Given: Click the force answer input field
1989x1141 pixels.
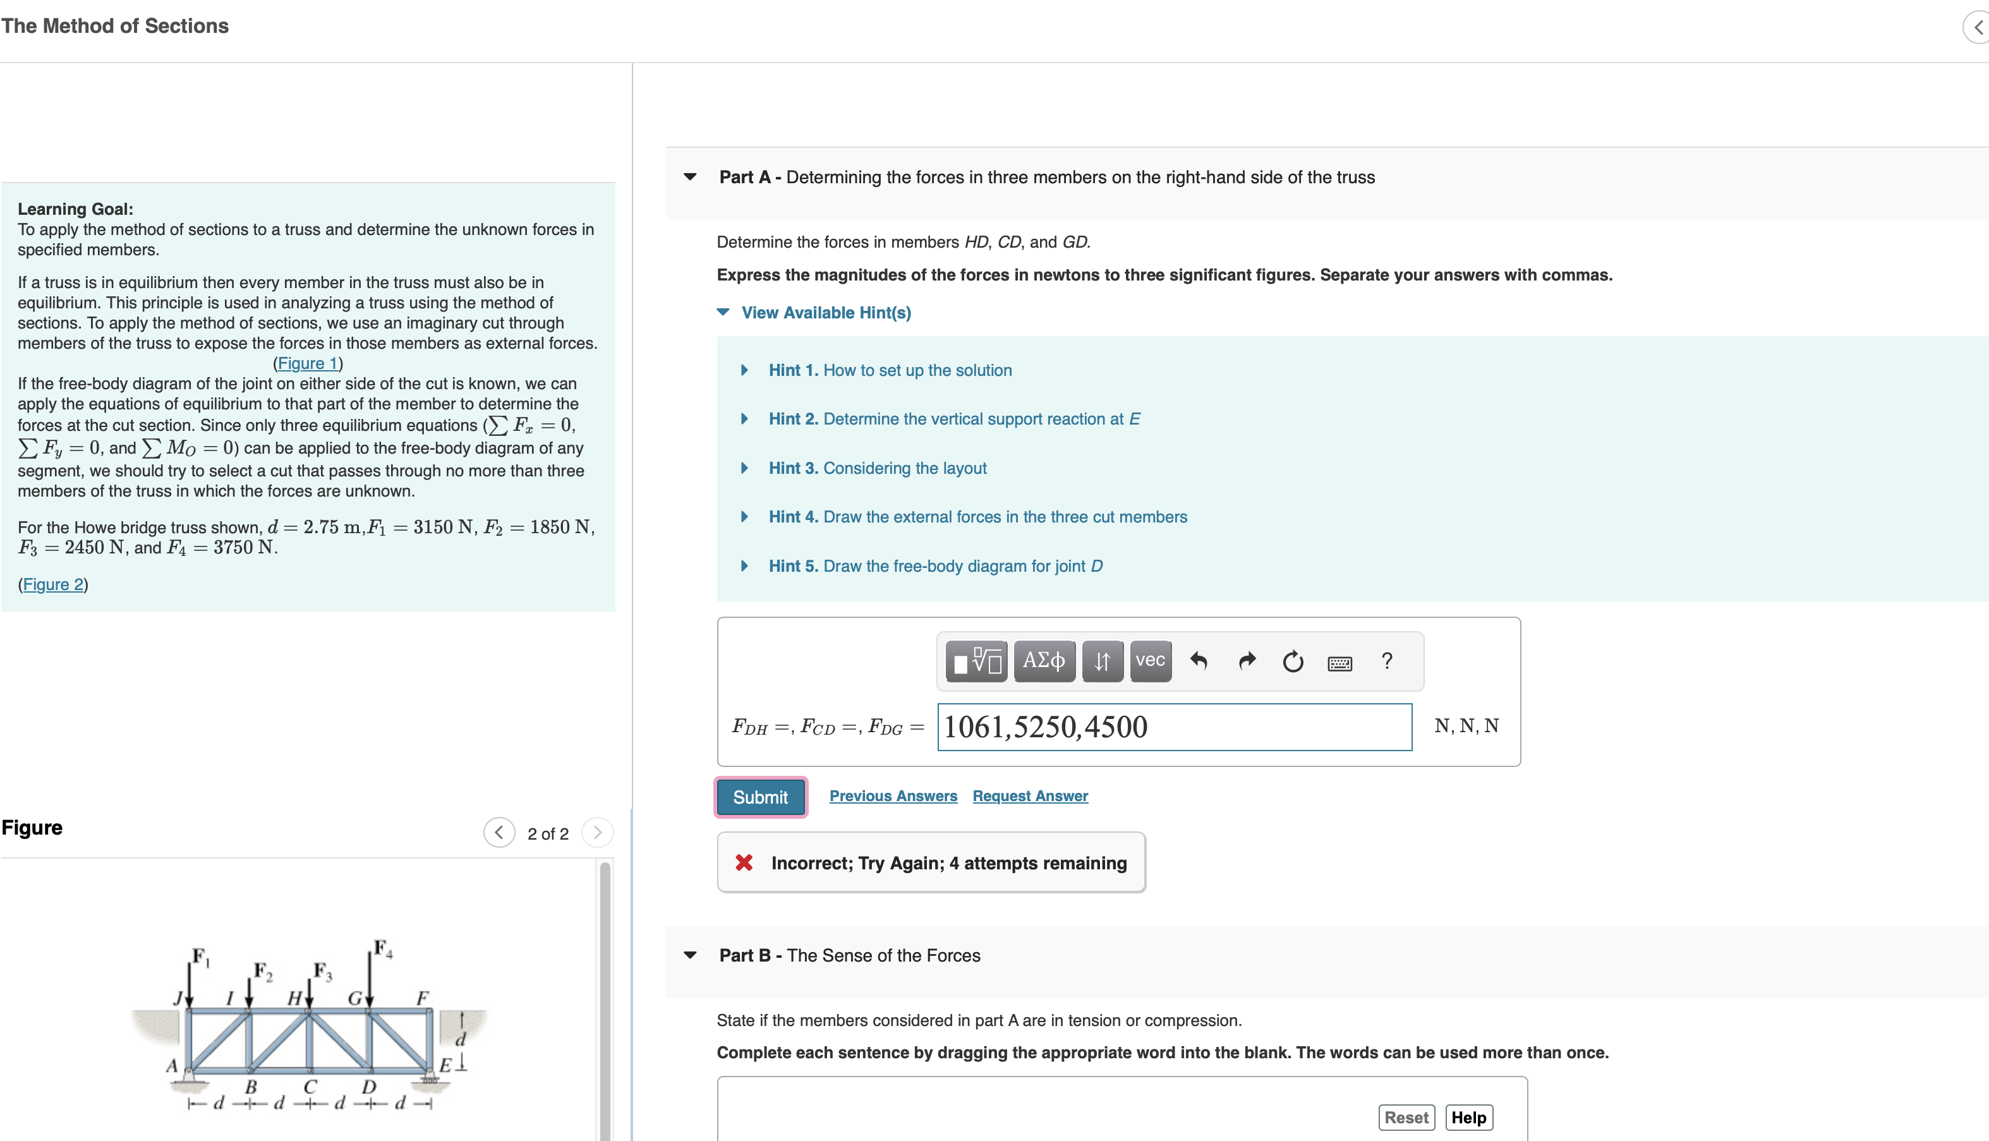Looking at the screenshot, I should pos(1173,727).
